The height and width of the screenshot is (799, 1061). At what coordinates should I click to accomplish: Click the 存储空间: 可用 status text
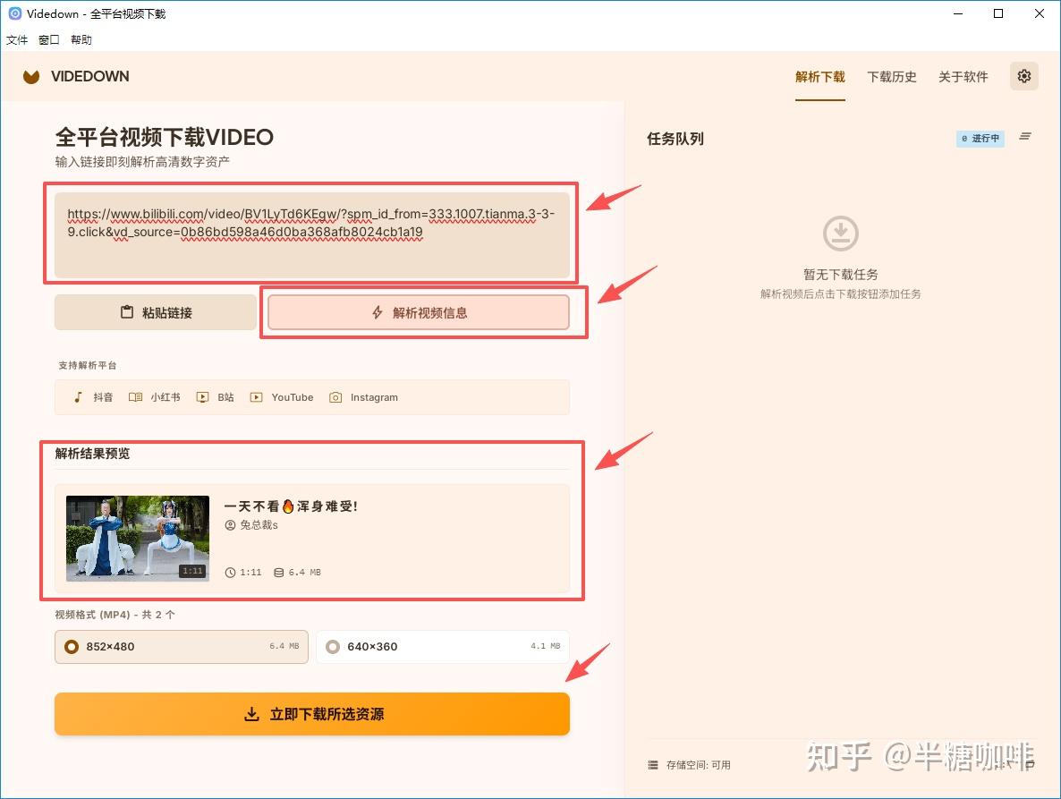(x=699, y=765)
